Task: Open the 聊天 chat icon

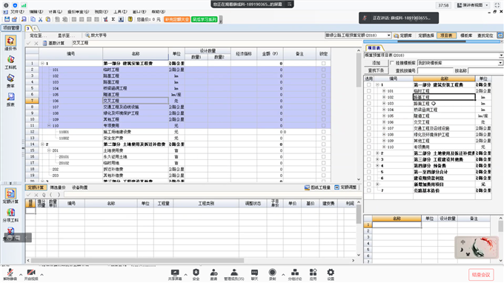Action: [254, 274]
